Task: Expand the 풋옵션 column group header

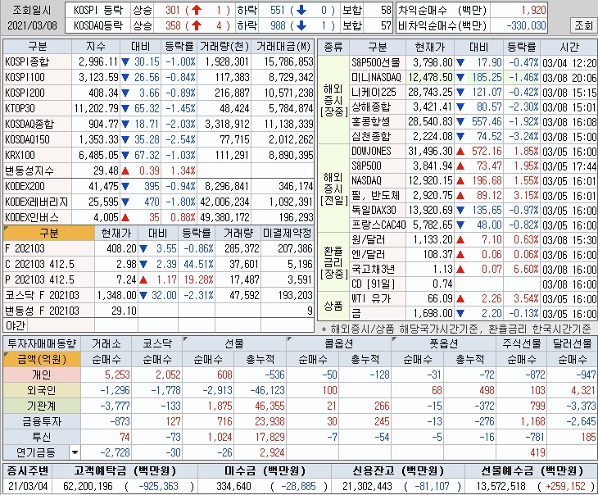Action: [443, 344]
